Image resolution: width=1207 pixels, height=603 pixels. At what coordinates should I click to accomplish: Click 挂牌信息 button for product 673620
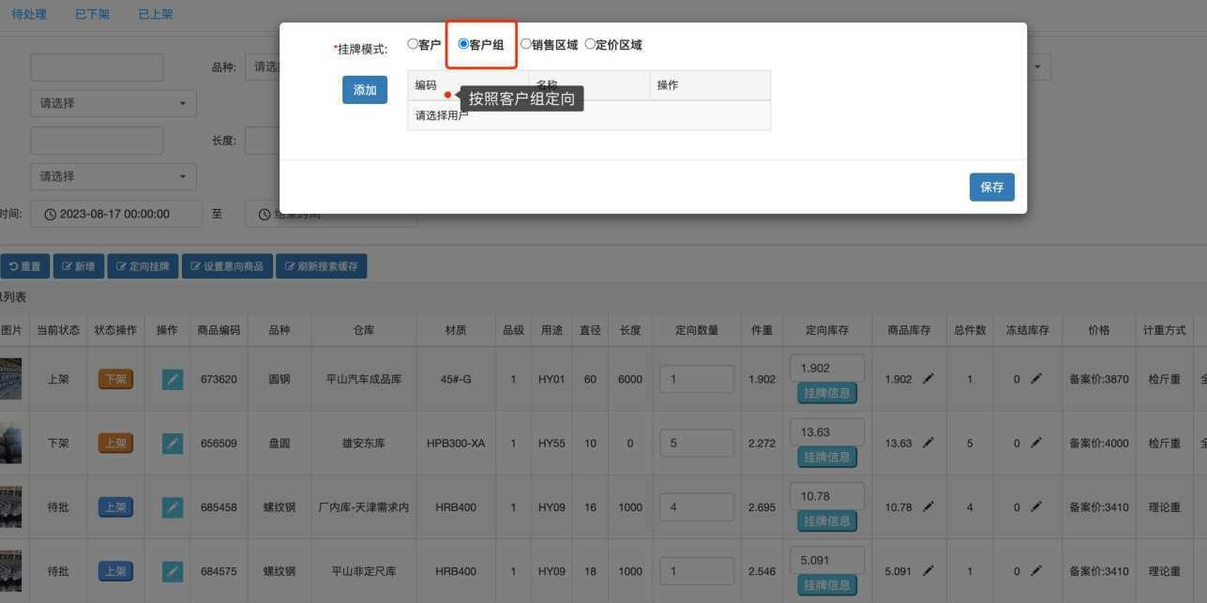pos(827,393)
